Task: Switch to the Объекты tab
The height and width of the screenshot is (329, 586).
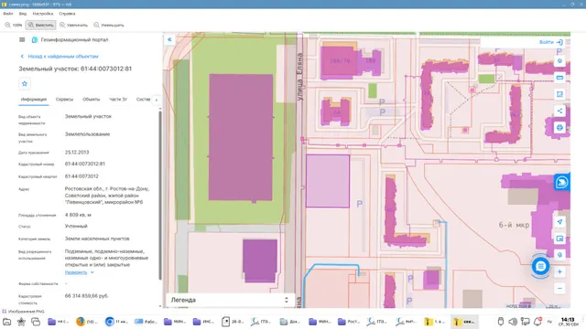Action: 92,100
